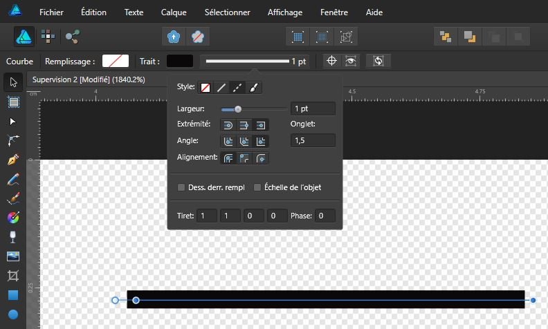Click the first Tiret dash field
The image size is (548, 329).
point(207,216)
